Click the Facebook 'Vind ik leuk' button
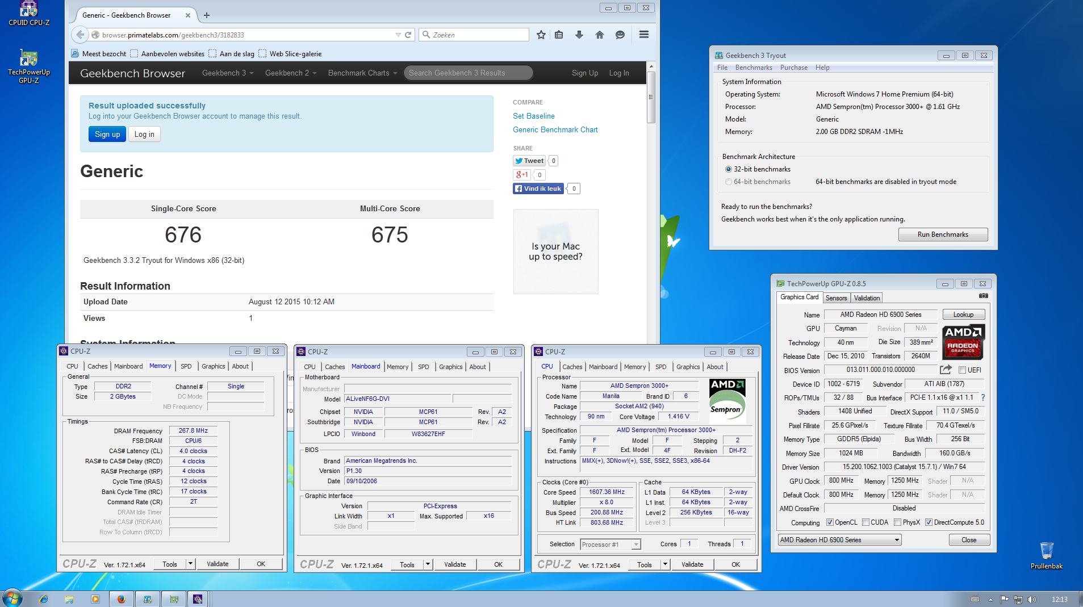The width and height of the screenshot is (1083, 607). point(538,189)
